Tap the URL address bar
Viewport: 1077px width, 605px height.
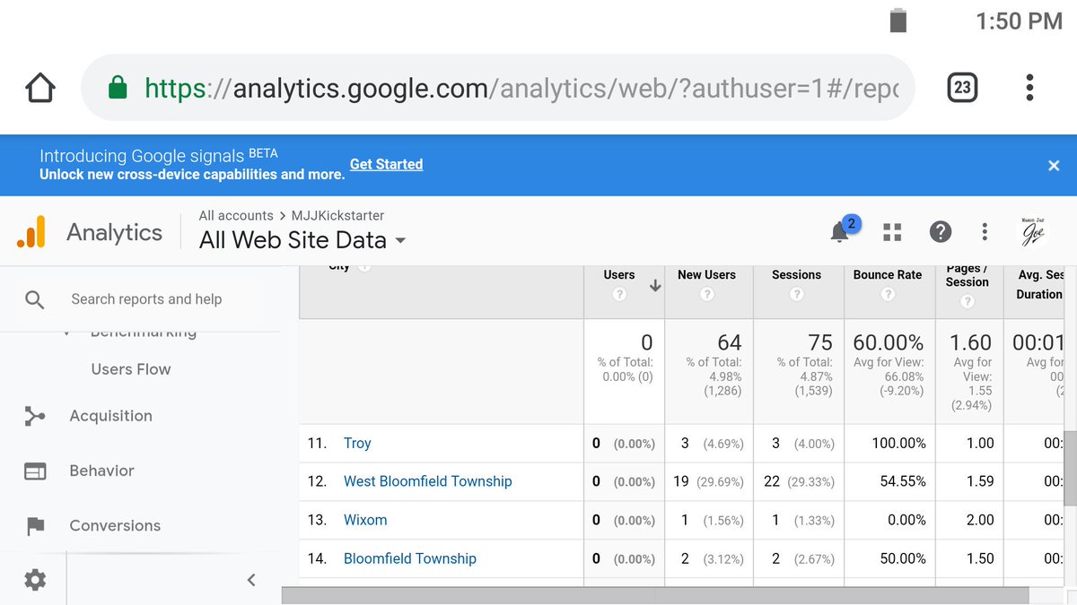498,87
